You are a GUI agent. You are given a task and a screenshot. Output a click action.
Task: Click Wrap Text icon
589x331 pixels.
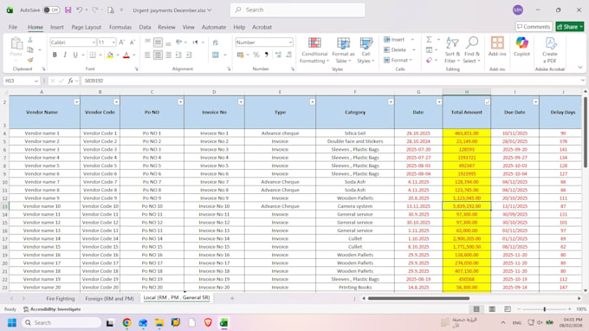coord(216,42)
